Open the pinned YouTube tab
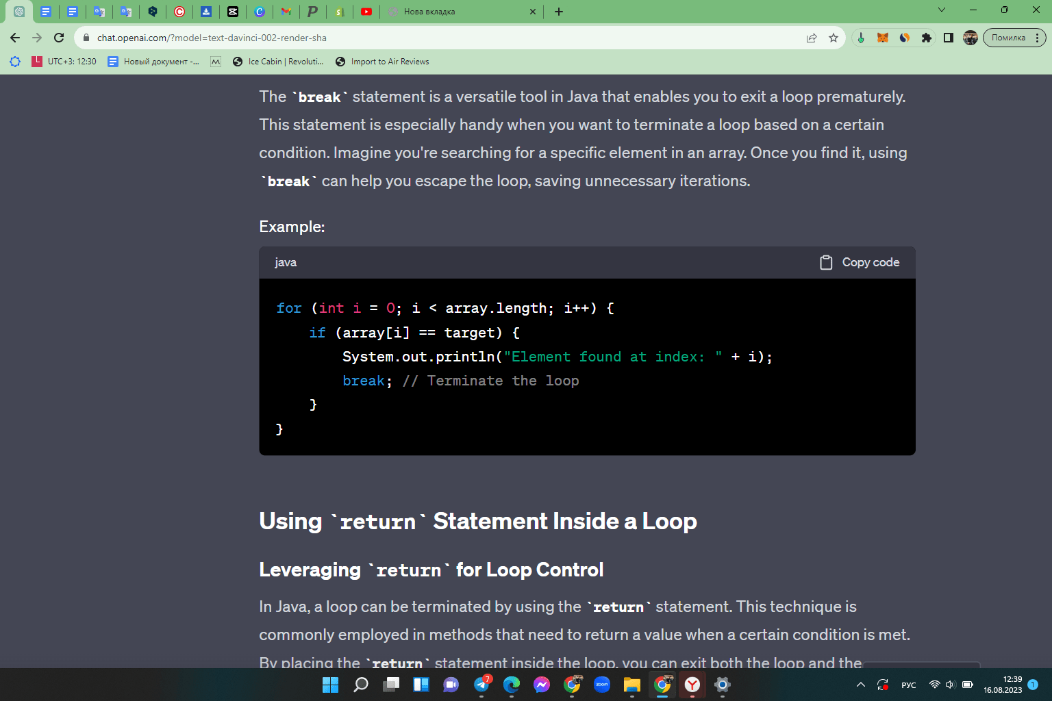The height and width of the screenshot is (701, 1052). [x=366, y=11]
